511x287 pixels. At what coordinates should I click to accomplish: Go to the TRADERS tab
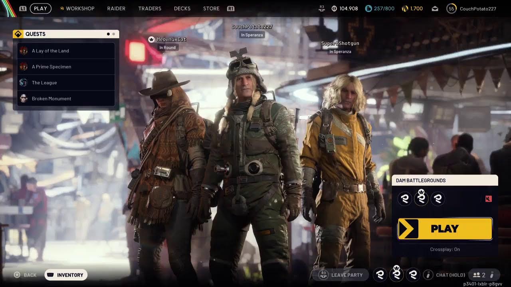coord(150,8)
